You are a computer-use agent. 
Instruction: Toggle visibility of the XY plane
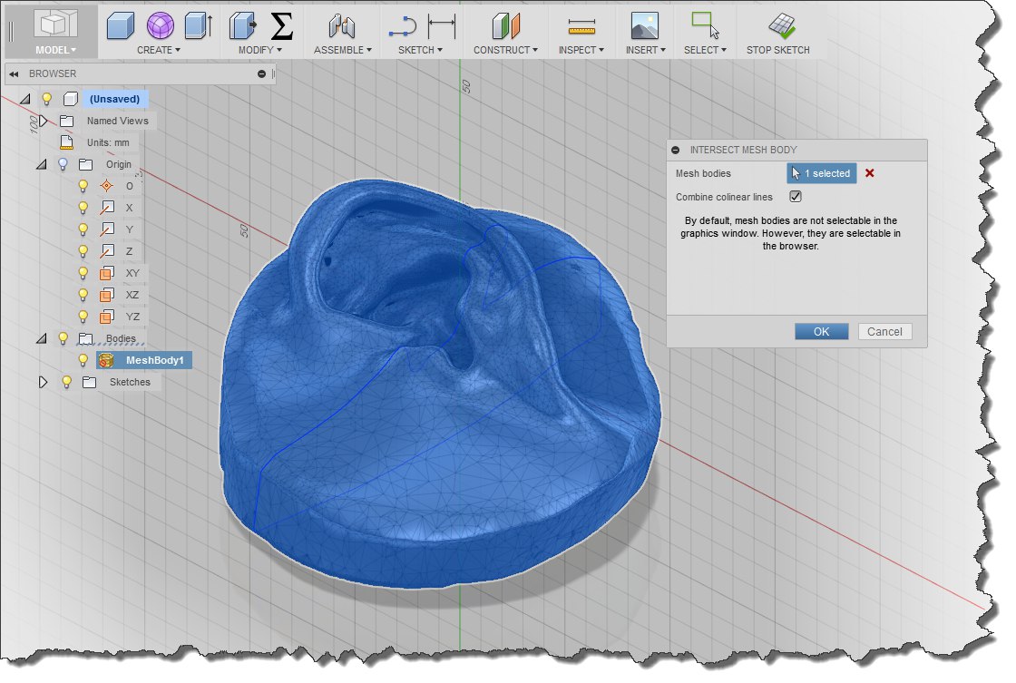point(83,273)
